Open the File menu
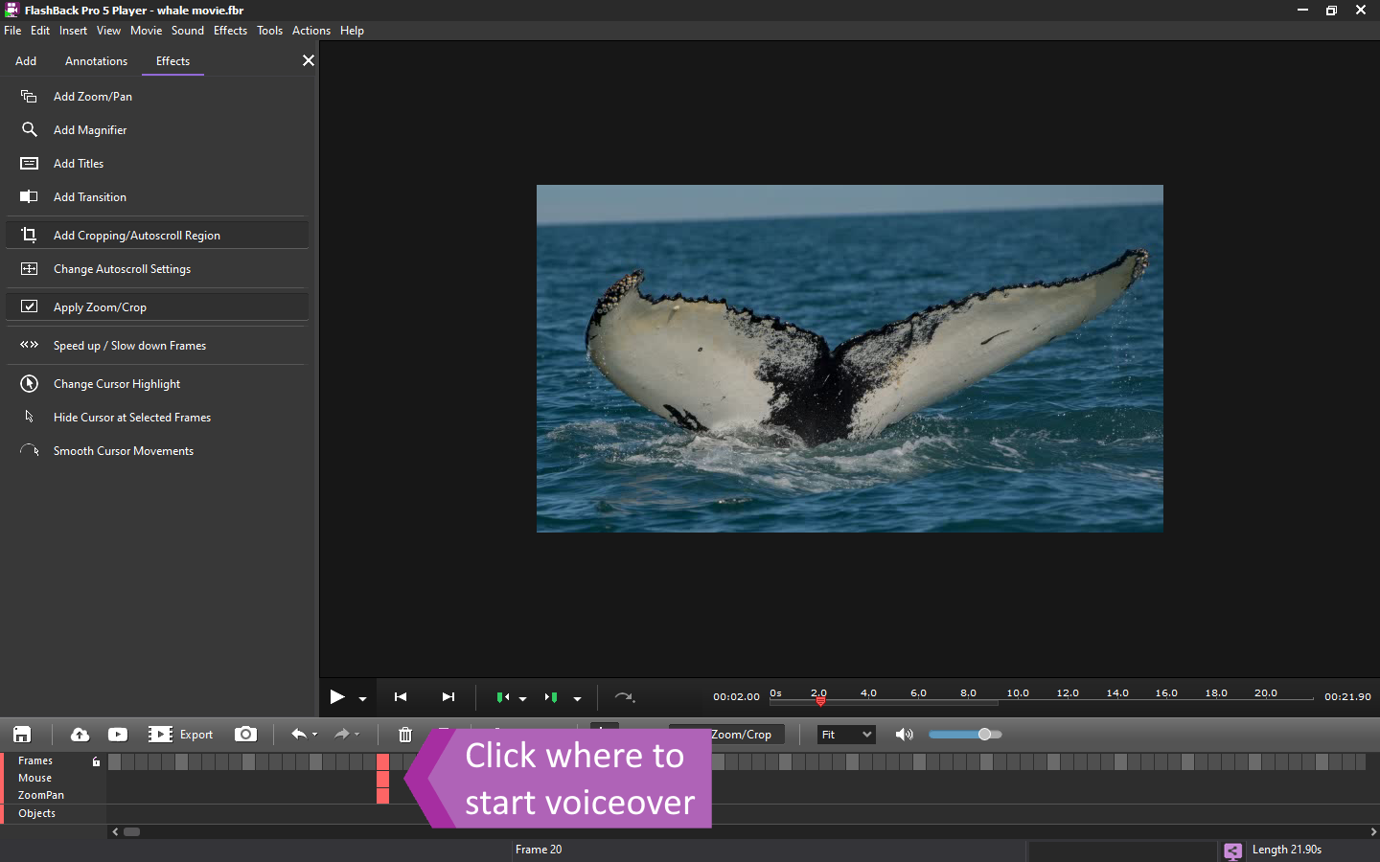 (12, 31)
